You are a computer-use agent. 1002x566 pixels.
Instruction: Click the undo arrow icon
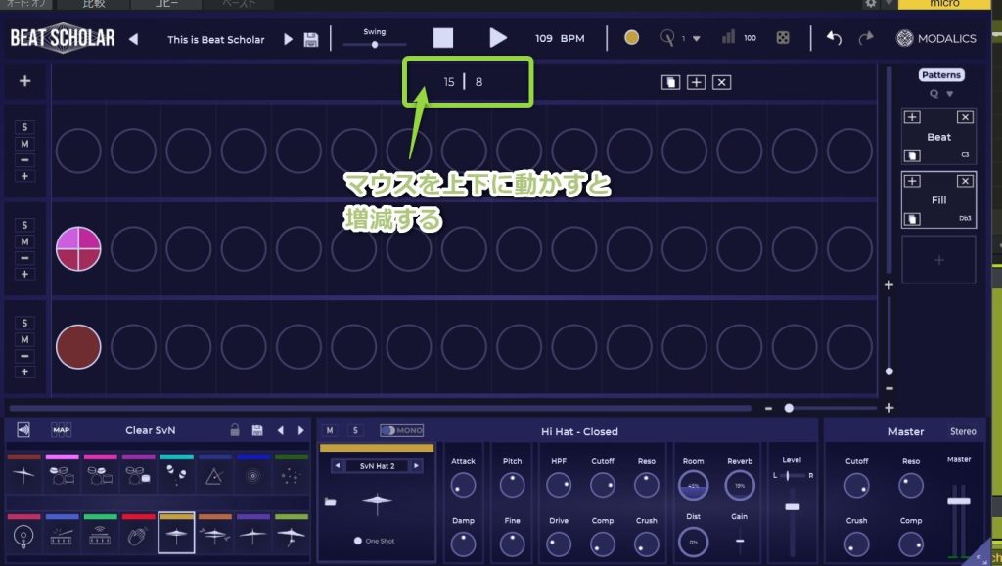(834, 38)
